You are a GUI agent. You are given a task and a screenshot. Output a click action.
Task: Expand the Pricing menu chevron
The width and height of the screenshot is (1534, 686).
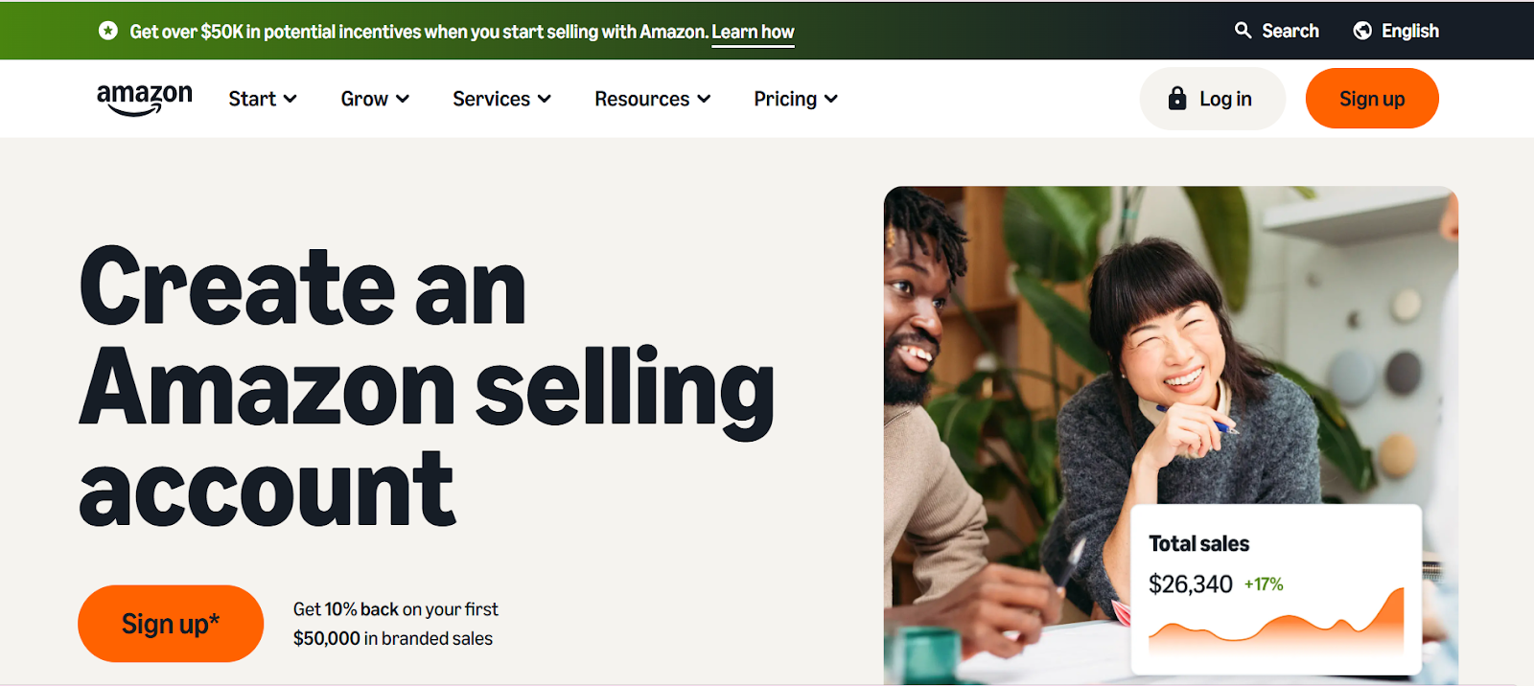[831, 99]
